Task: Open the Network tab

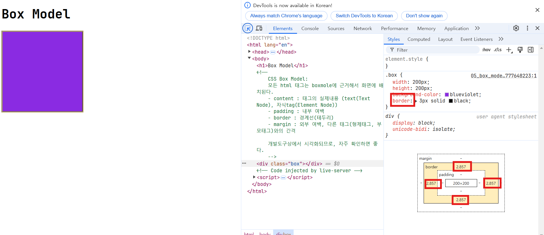Action: pos(362,28)
